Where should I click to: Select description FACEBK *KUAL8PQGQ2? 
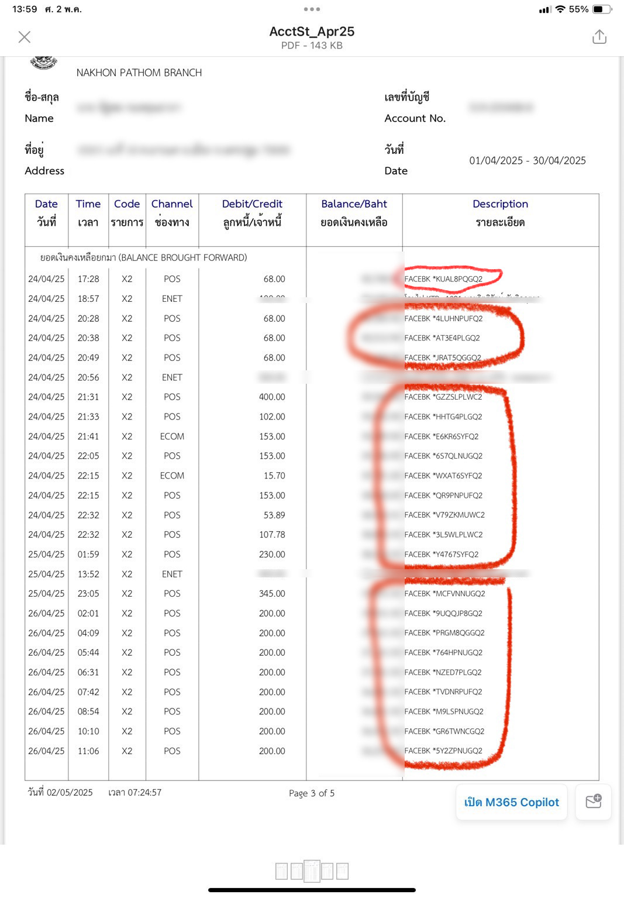pyautogui.click(x=443, y=279)
